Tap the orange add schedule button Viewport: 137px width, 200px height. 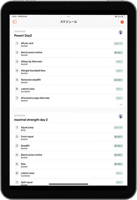click(122, 22)
